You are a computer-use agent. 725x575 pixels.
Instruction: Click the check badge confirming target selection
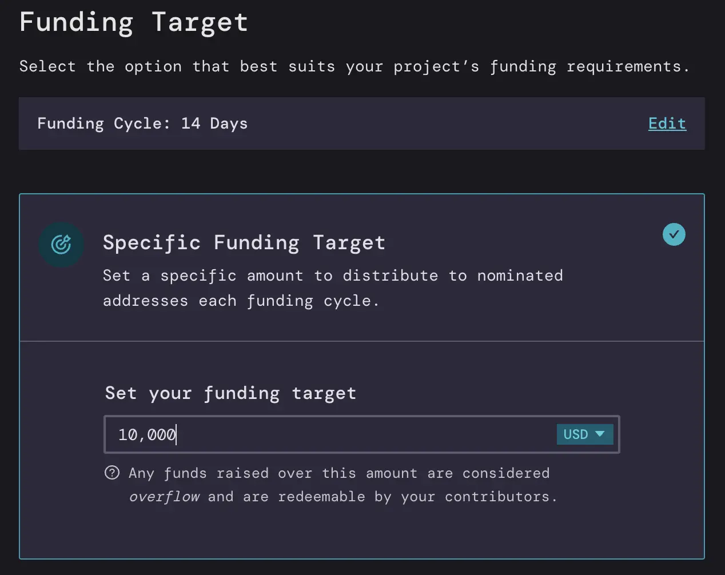(x=674, y=234)
